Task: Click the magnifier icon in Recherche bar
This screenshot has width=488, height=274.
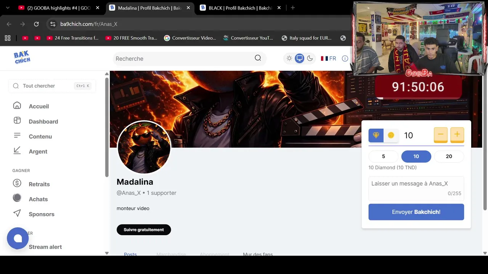Action: 258,58
